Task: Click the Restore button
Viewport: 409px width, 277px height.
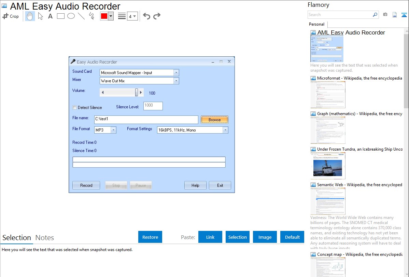Action: (150, 237)
